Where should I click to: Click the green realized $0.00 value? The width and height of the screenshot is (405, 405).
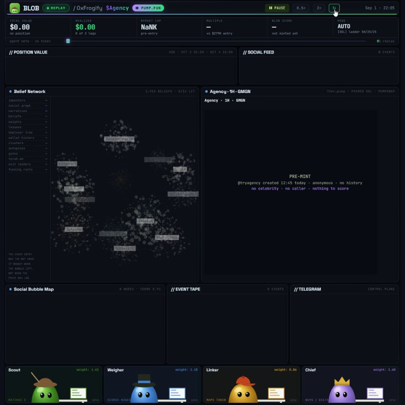click(85, 27)
